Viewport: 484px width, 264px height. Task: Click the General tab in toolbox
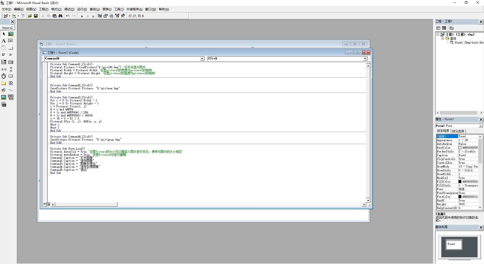pyautogui.click(x=7, y=28)
